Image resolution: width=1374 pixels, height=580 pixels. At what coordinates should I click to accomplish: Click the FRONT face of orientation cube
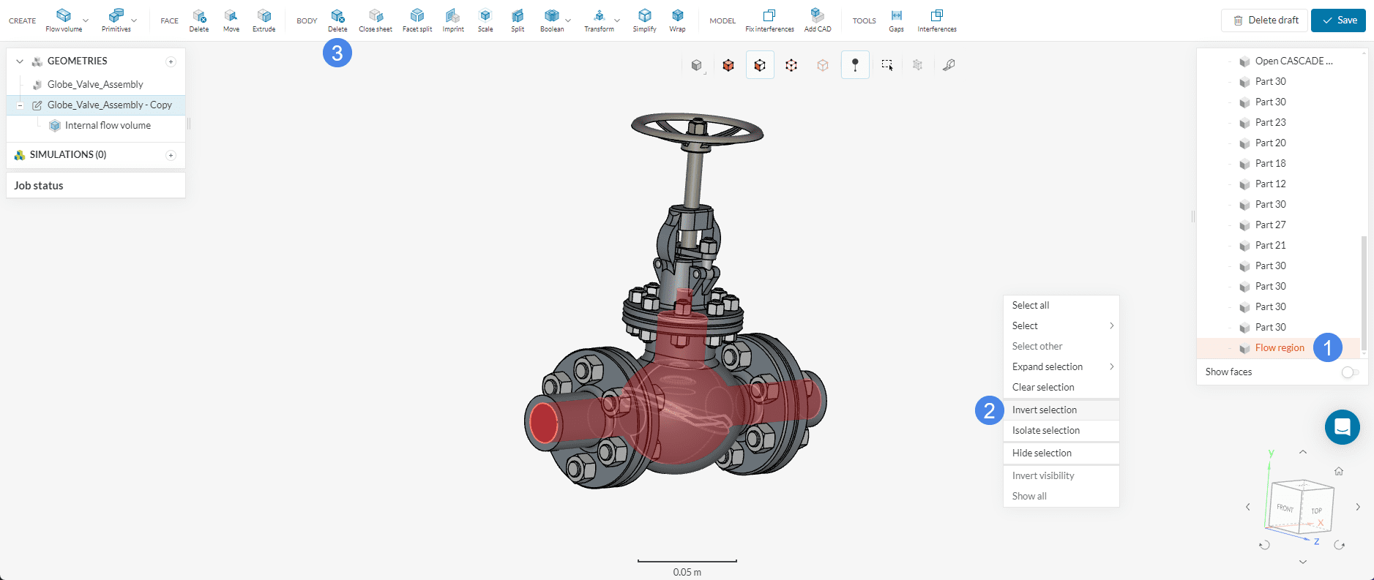[x=1285, y=507]
